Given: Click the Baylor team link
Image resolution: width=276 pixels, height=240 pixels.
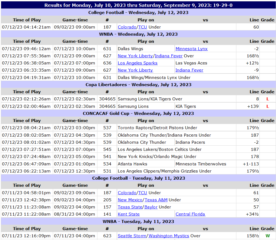Looking at the screenshot, I should tap(151, 207).
